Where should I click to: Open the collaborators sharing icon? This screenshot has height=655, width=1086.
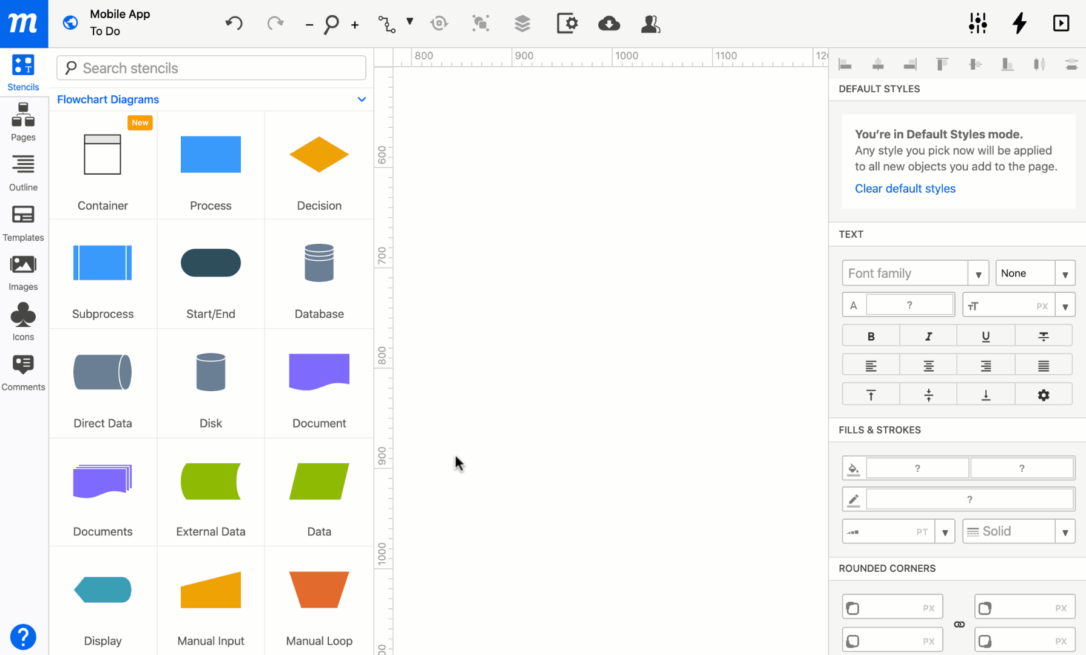(650, 24)
